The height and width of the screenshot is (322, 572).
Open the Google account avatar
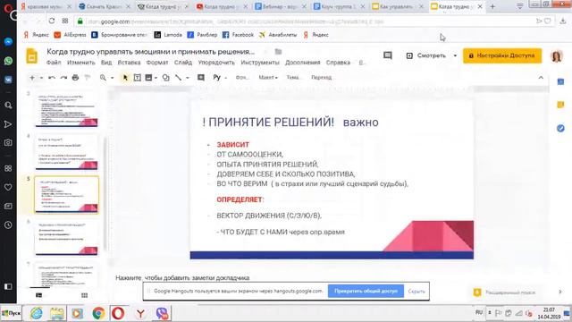tap(556, 55)
